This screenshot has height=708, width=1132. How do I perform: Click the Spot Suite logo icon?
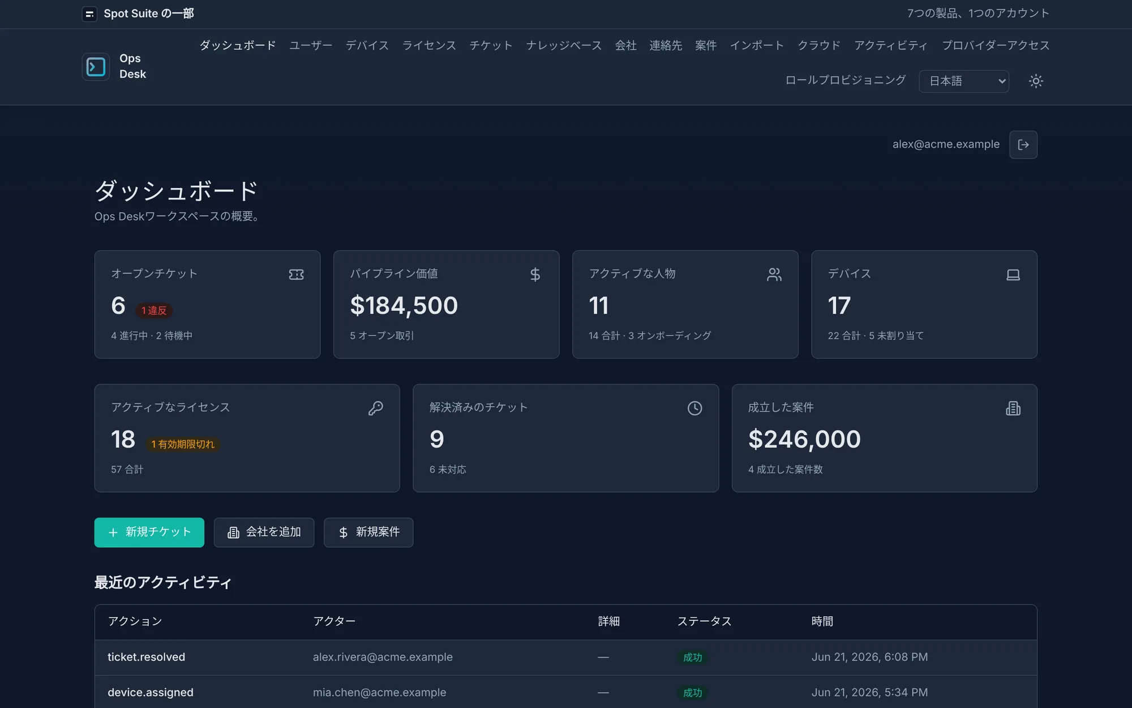tap(89, 14)
